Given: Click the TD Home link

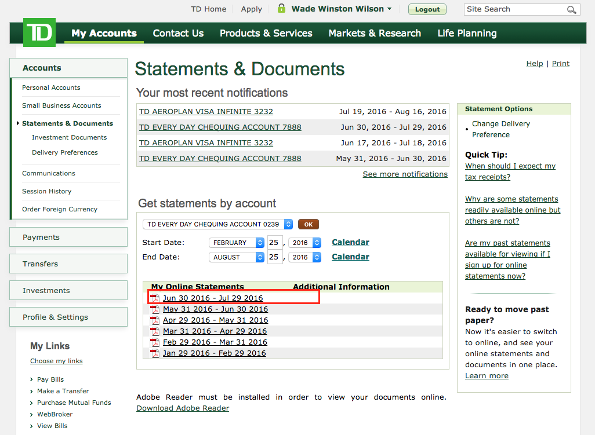Looking at the screenshot, I should coord(208,9).
